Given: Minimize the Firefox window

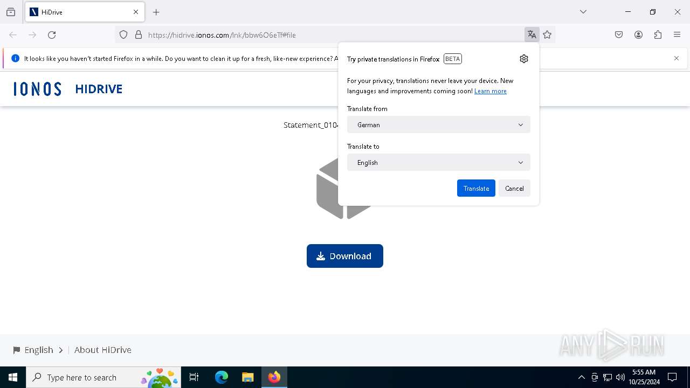Looking at the screenshot, I should 628,12.
